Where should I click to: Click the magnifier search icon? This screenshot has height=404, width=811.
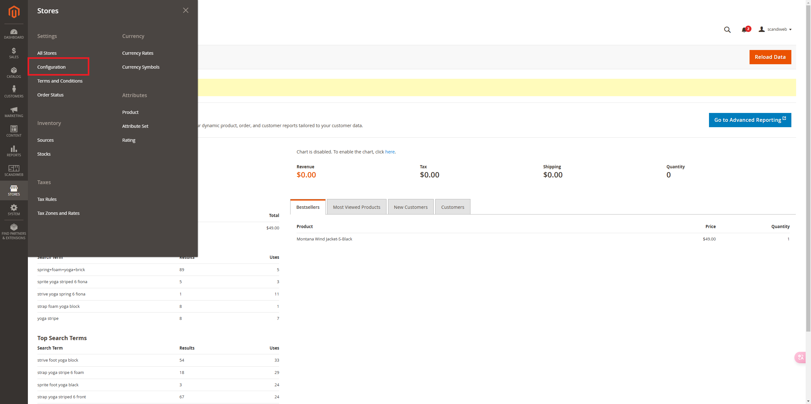click(727, 30)
